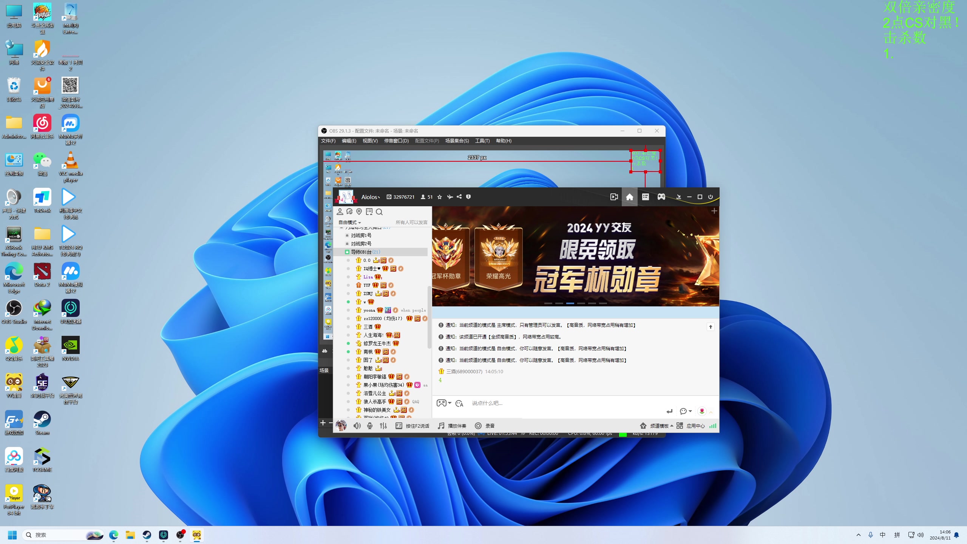Open the 停靠窗口(D) menu in OBS
The height and width of the screenshot is (544, 967).
point(396,141)
